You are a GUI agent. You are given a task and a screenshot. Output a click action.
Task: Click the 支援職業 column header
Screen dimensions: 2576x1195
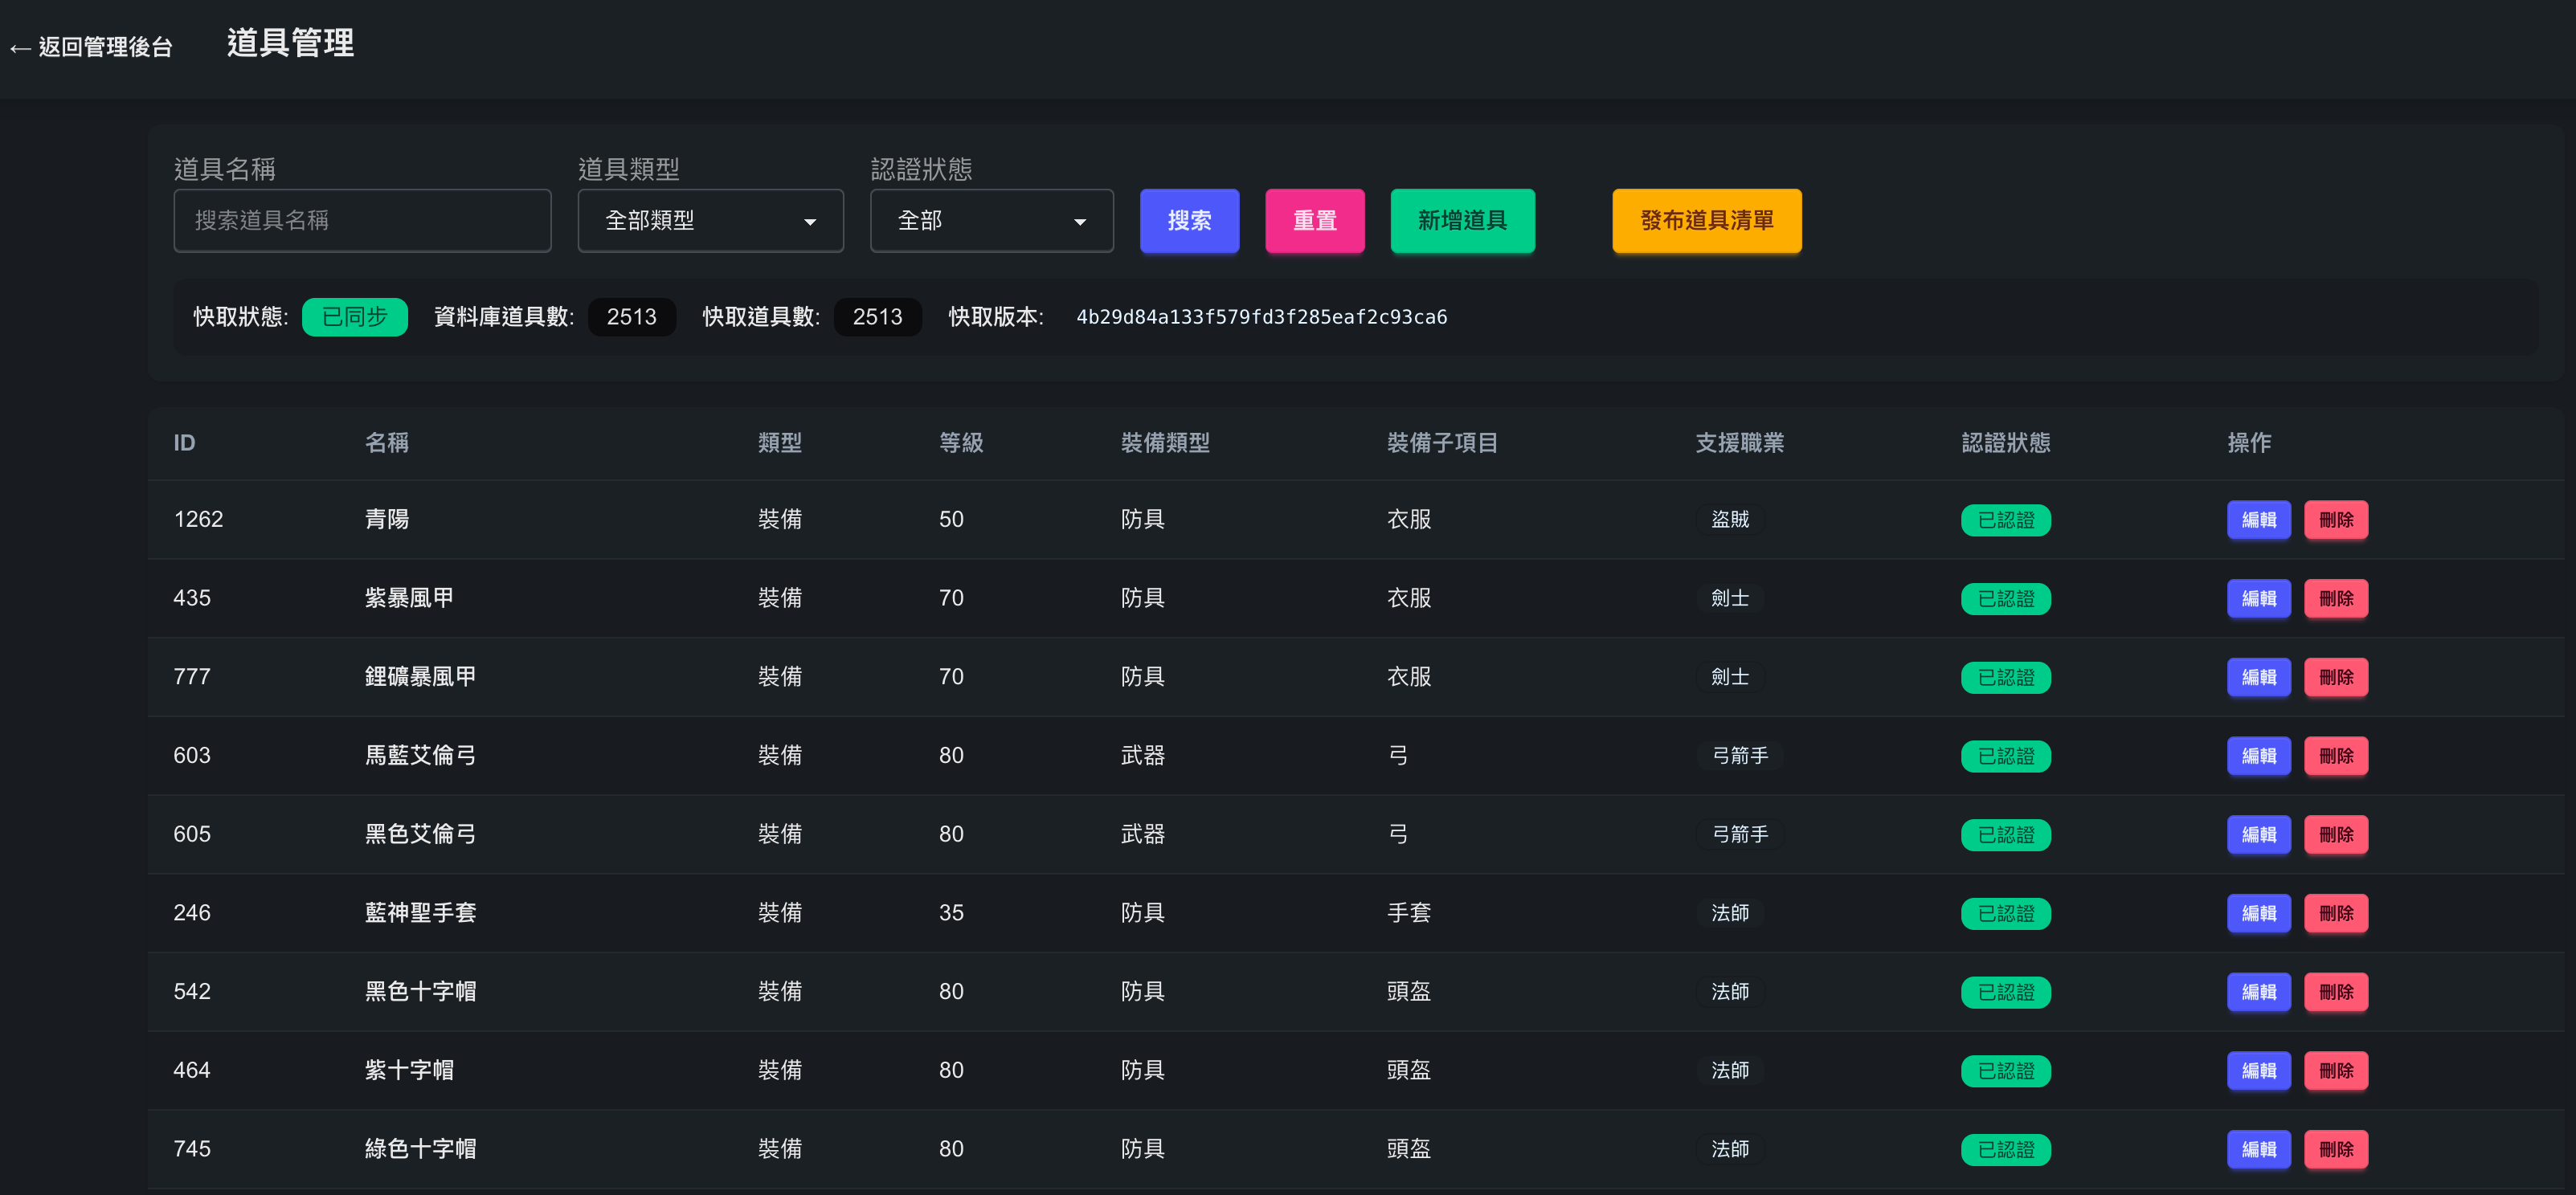1739,443
